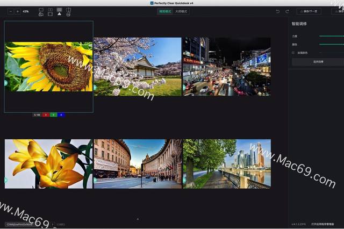
Task: Undo the last adjustment
Action: coord(278,11)
